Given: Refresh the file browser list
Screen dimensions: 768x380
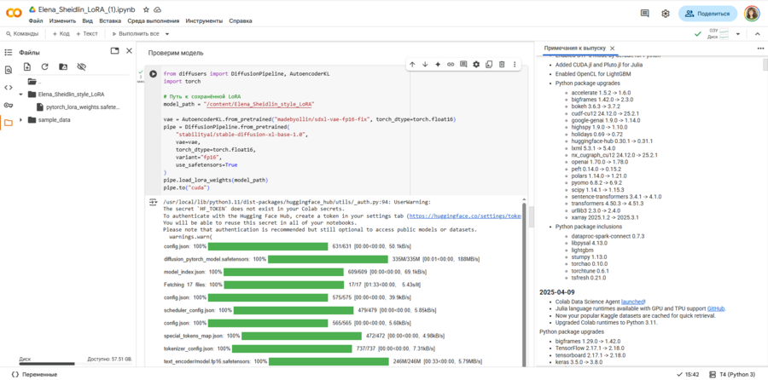Looking at the screenshot, I should (x=45, y=66).
